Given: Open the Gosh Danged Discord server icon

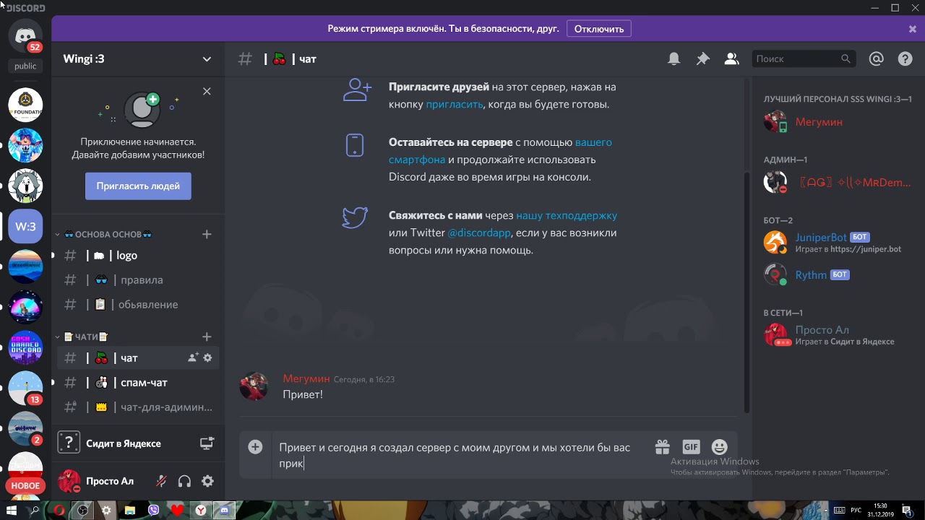Looking at the screenshot, I should tap(25, 347).
